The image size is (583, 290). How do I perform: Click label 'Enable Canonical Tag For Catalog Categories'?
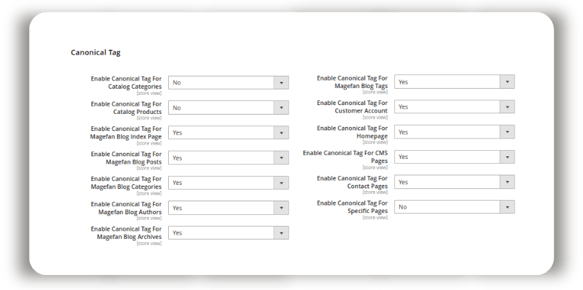click(x=126, y=83)
